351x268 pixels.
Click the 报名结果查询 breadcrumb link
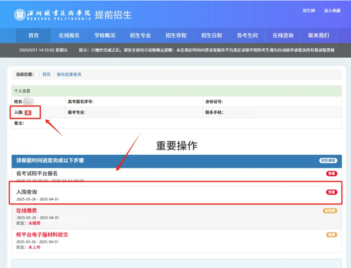point(69,74)
